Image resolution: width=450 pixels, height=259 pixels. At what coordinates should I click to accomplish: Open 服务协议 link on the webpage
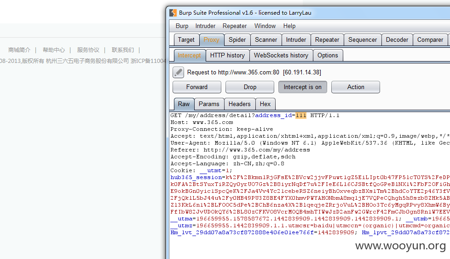(x=88, y=50)
